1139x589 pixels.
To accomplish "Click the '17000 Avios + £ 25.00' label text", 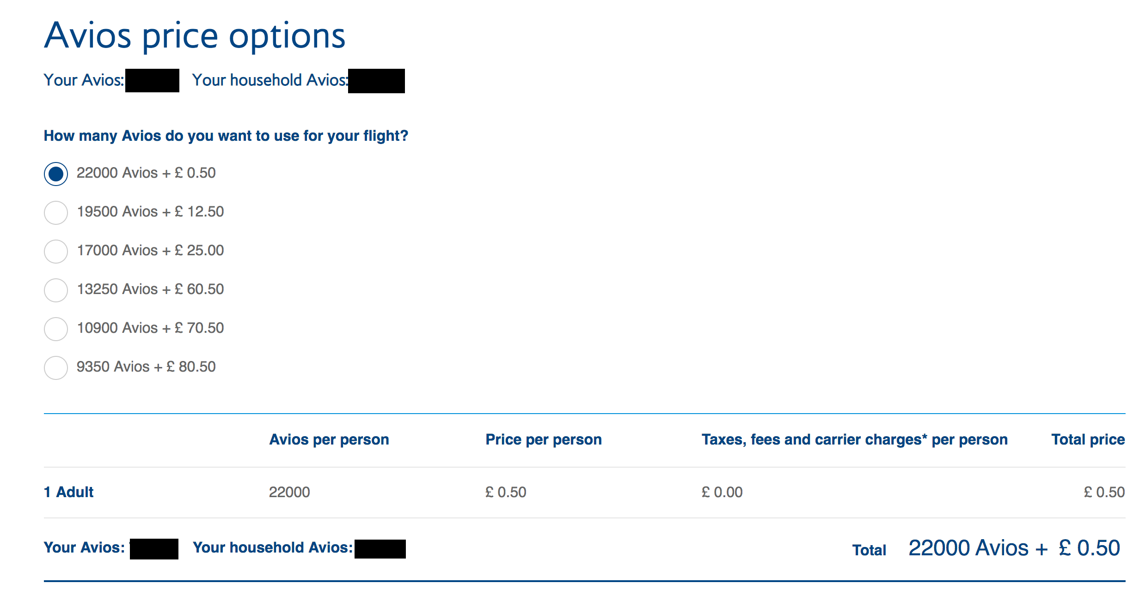I will (x=150, y=251).
